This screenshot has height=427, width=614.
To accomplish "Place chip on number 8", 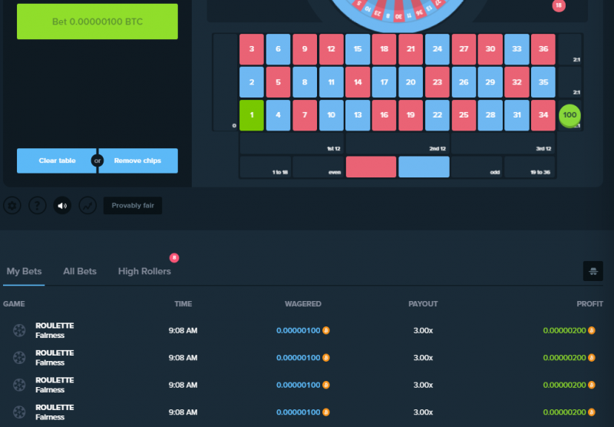I will pyautogui.click(x=305, y=82).
